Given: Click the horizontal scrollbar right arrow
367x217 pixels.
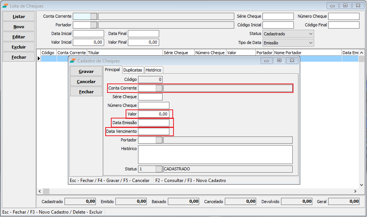Looking at the screenshot, I should pyautogui.click(x=355, y=191).
